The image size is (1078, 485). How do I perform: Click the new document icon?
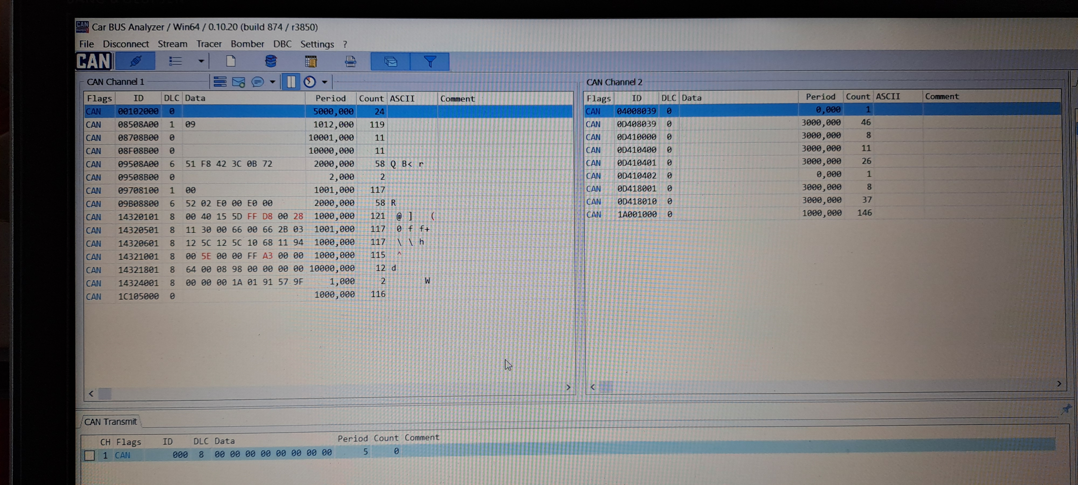(x=231, y=61)
